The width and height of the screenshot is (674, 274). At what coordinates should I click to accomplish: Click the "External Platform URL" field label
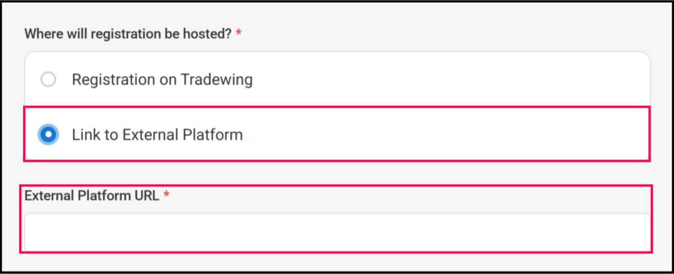[92, 196]
